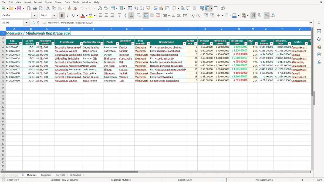Image resolution: width=324 pixels, height=182 pixels.
Task: Click the Sort icon
Action: pyautogui.click(x=130, y=8)
